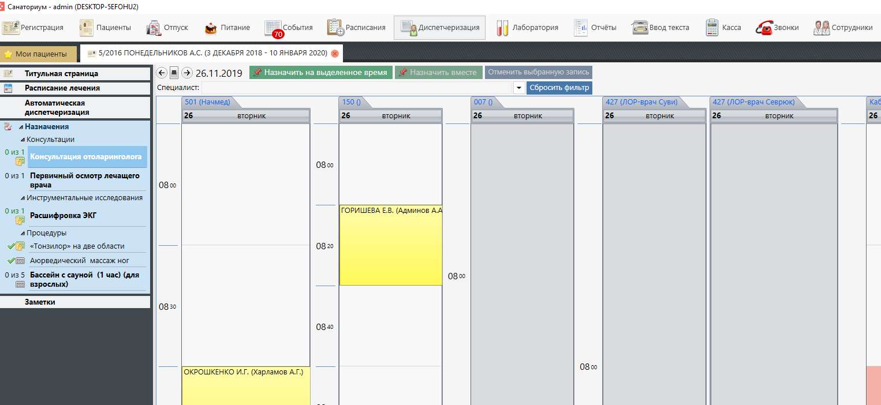Open the Специалист dropdown arrow
Image resolution: width=881 pixels, height=405 pixels.
518,88
